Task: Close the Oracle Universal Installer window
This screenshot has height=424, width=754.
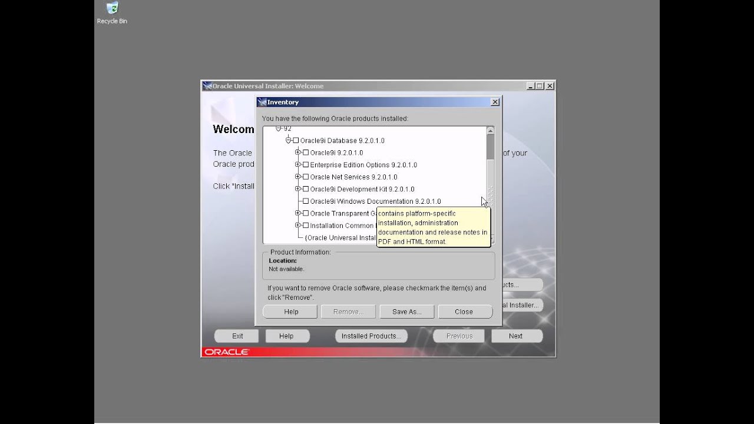Action: click(550, 86)
